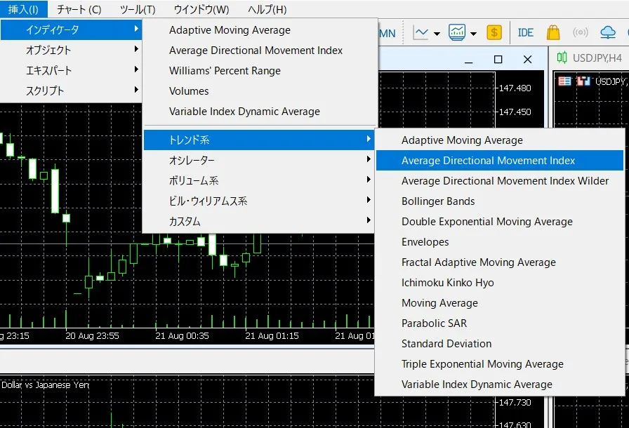The width and height of the screenshot is (629, 428).
Task: Open the chart type dropdown arrow
Action: 437,34
